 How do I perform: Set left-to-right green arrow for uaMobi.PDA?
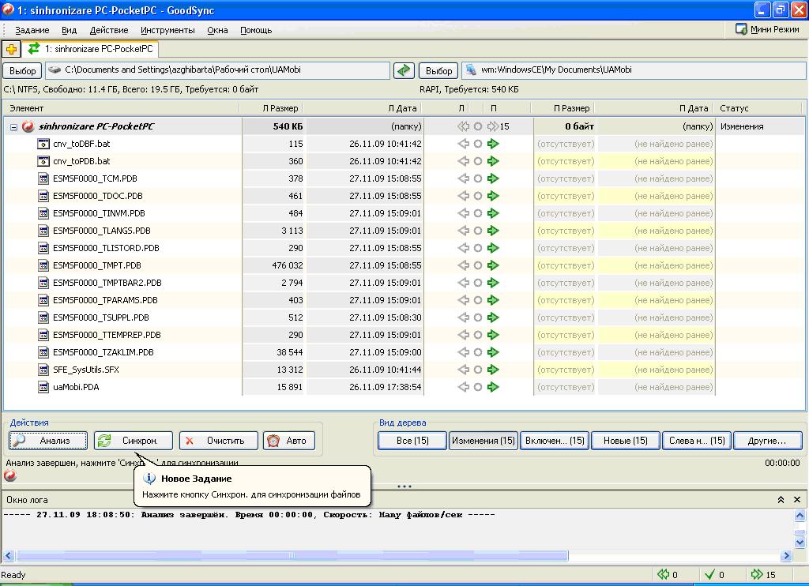point(493,387)
